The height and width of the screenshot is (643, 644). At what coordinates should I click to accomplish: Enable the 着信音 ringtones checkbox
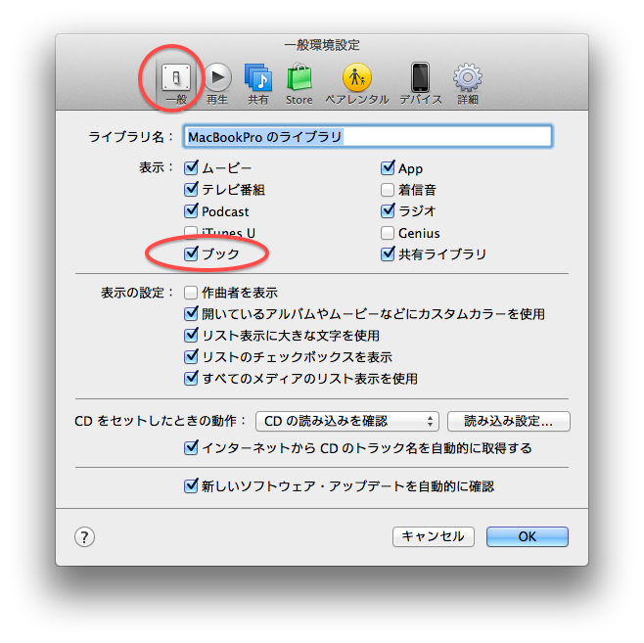(x=388, y=190)
